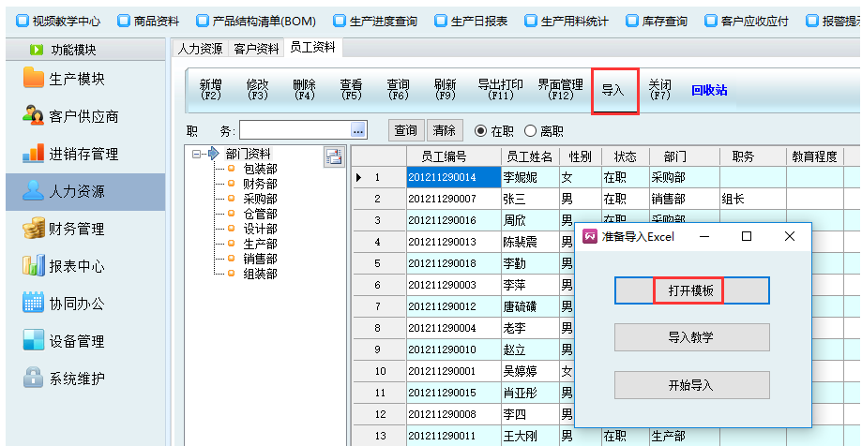
Task: Click 刷新 (F9) toolbar button
Action: click(445, 90)
